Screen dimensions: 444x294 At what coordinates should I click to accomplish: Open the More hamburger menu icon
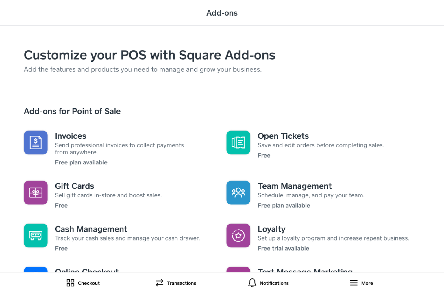pos(354,283)
